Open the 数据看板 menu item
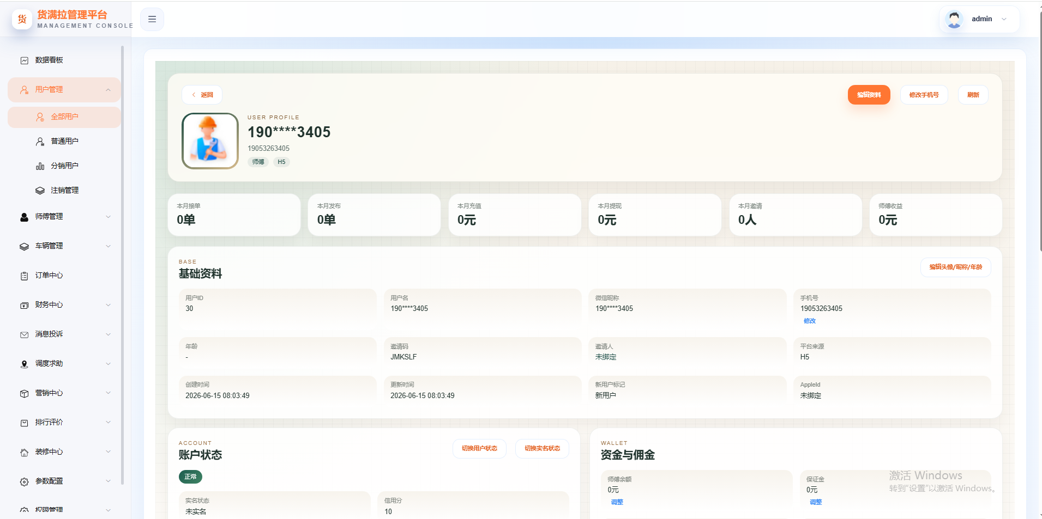 (64, 60)
